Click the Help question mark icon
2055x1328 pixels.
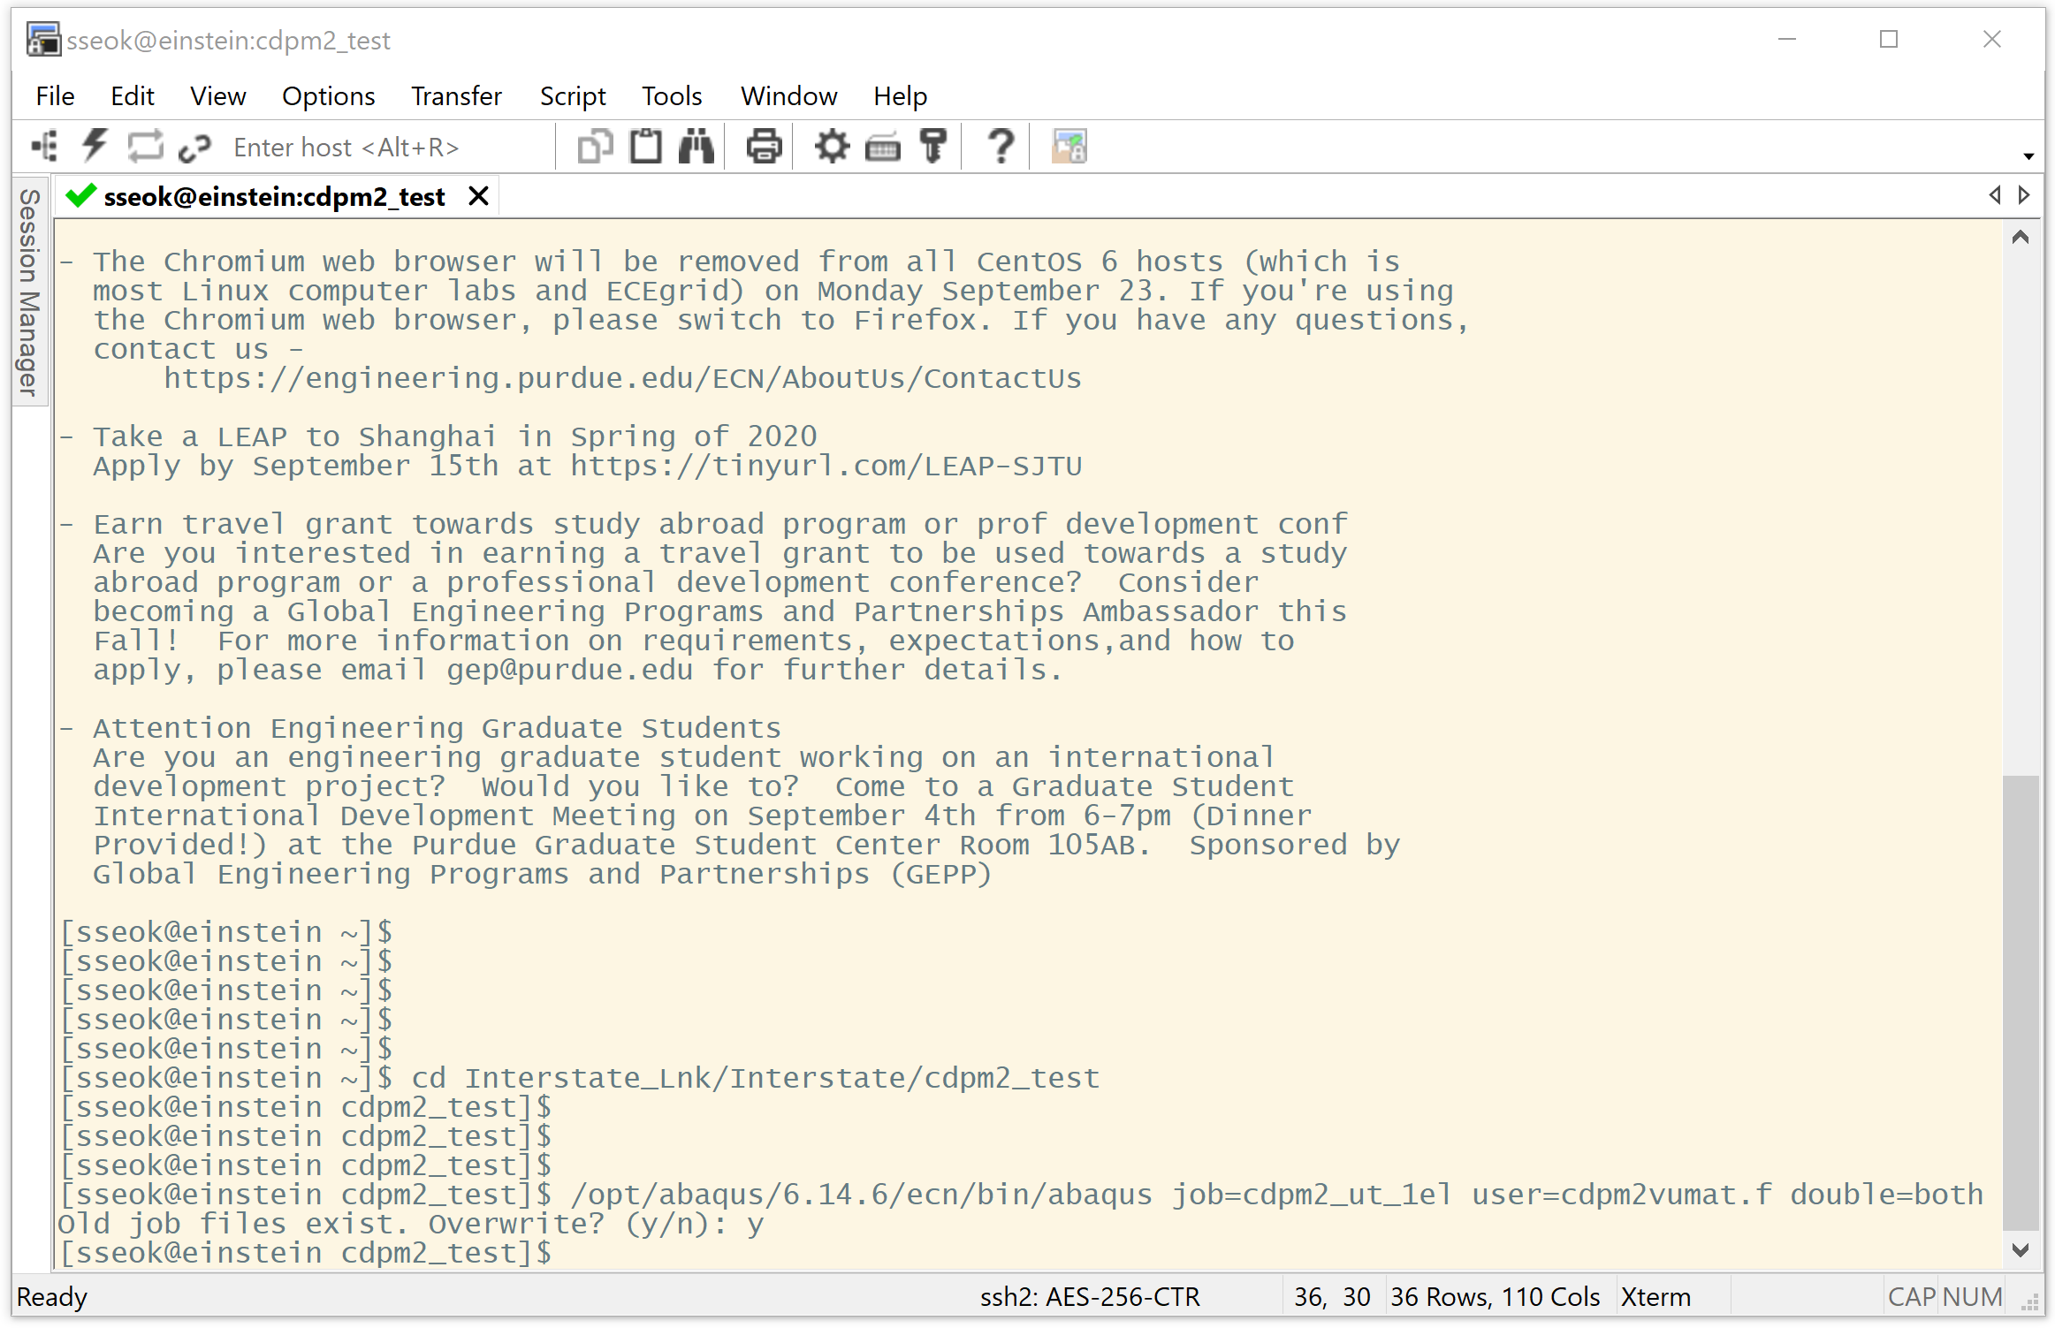tap(1001, 147)
